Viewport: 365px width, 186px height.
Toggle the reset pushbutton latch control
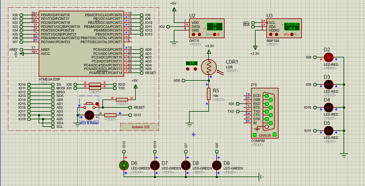click(x=97, y=104)
